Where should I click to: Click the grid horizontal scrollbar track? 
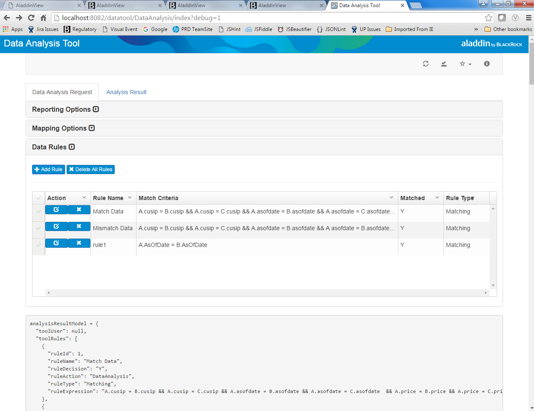pos(267,293)
